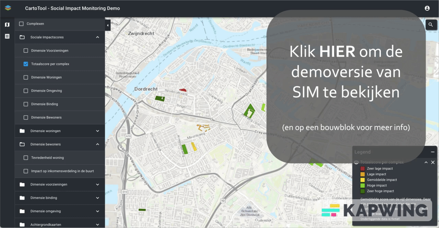Select dark green block at map bottom left

(x=142, y=210)
